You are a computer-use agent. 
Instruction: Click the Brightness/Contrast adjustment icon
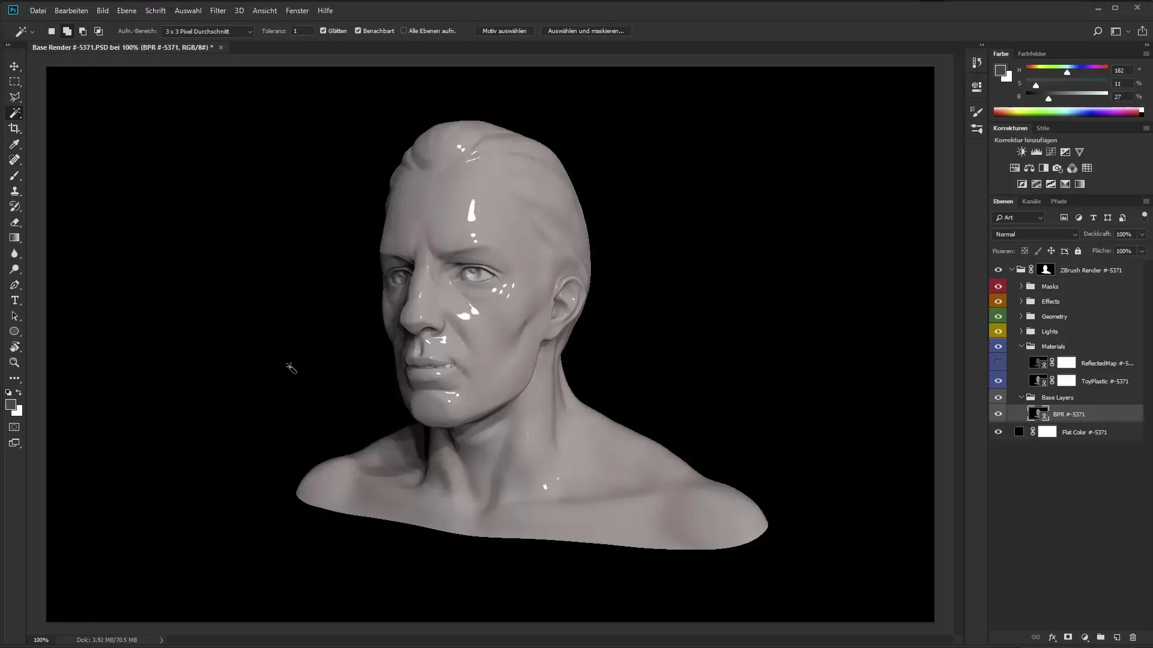pos(1021,152)
